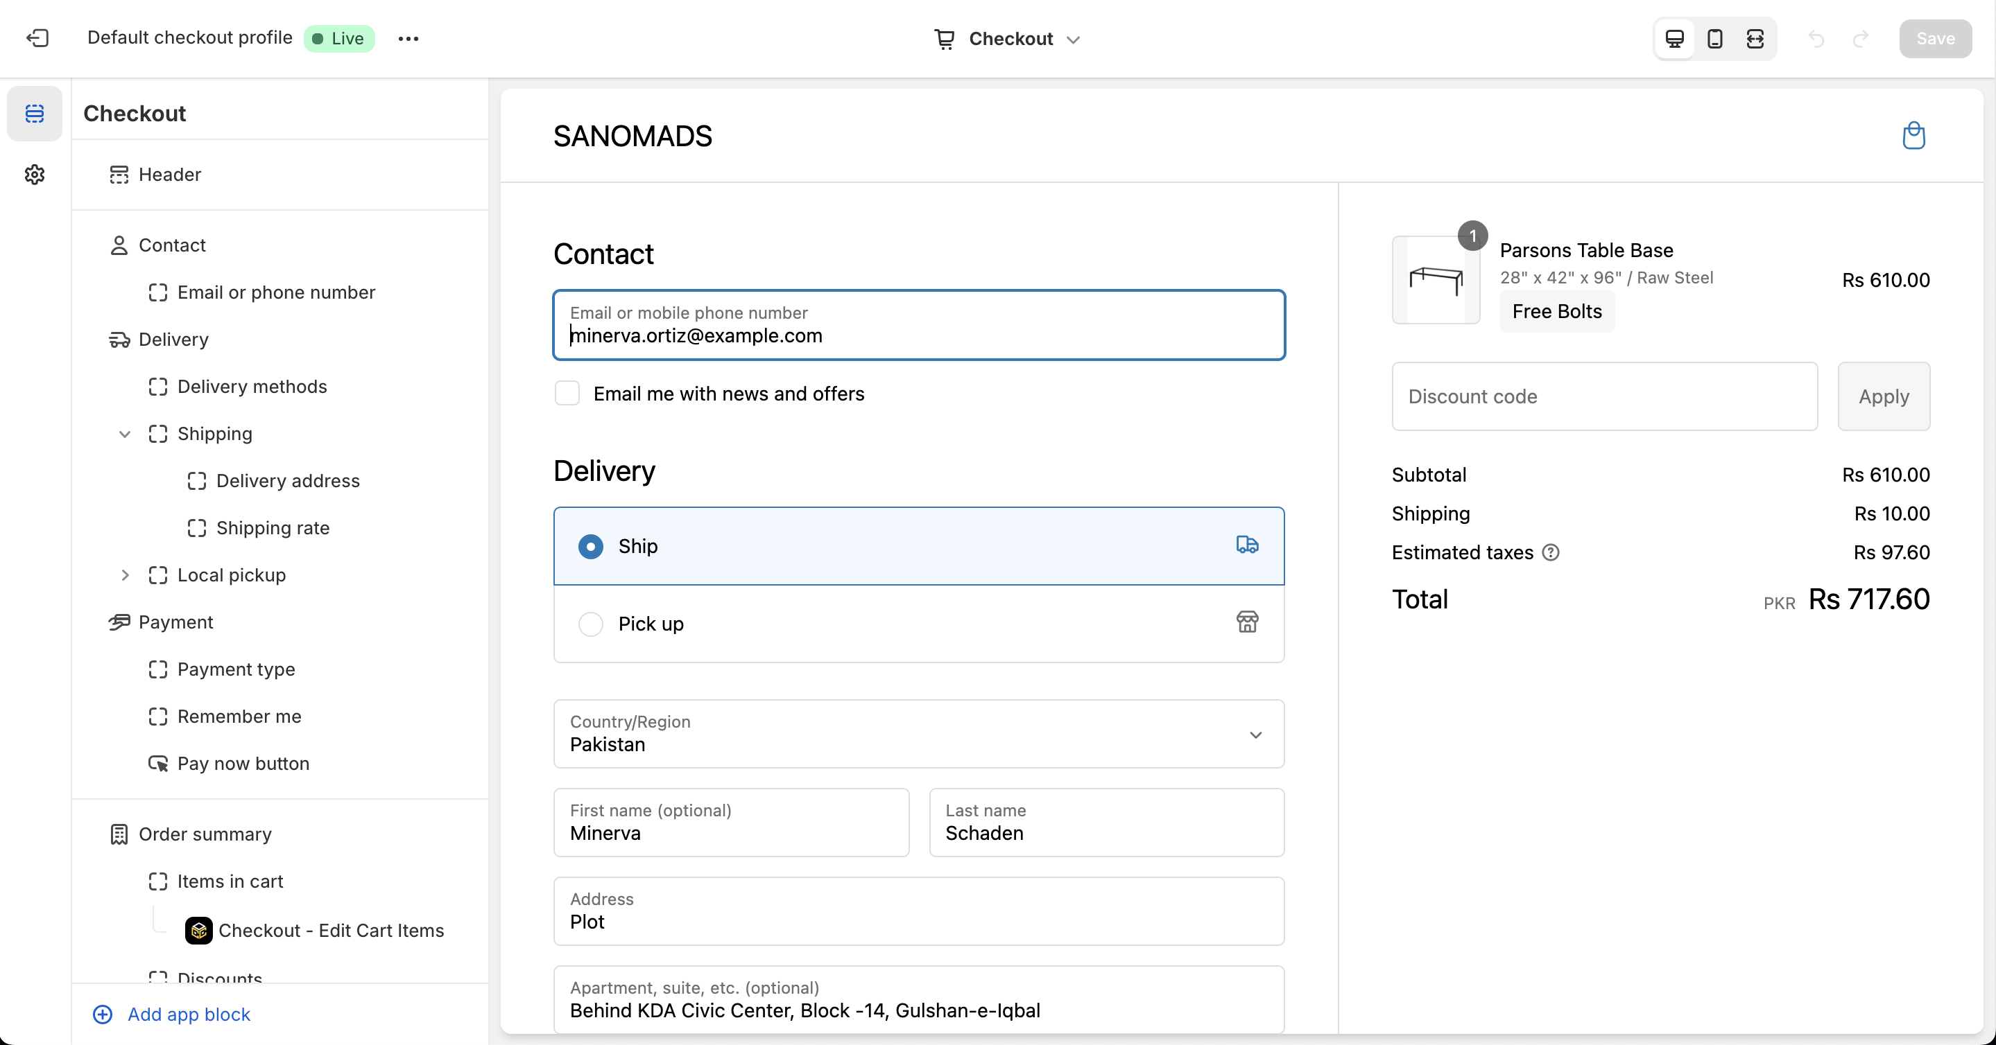Click the Remember me block icon
1996x1045 pixels.
pyautogui.click(x=158, y=717)
